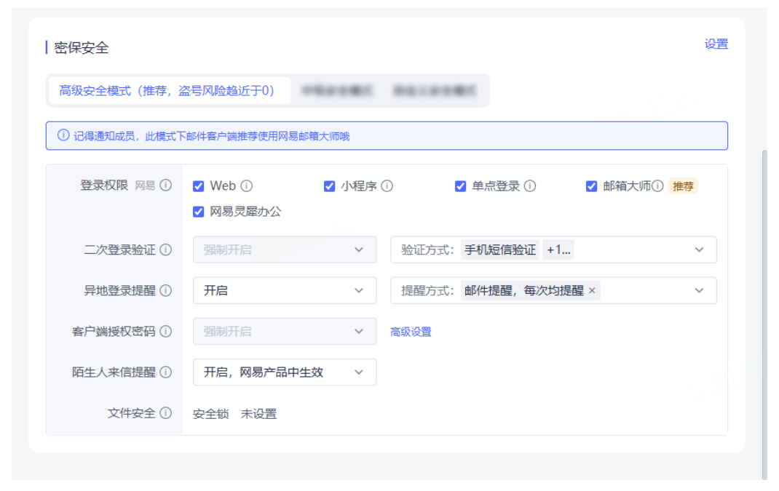Remove the 邮件提醒，每次均提醒 tag with its x
Image resolution: width=779 pixels, height=491 pixels.
[x=592, y=290]
